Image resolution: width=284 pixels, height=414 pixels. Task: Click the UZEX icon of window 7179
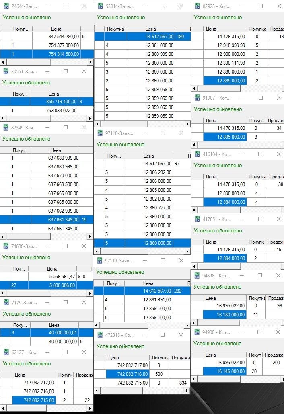(x=6, y=303)
